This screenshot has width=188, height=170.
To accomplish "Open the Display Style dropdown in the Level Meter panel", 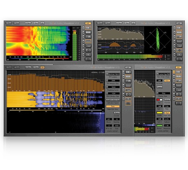I will 163,93.
